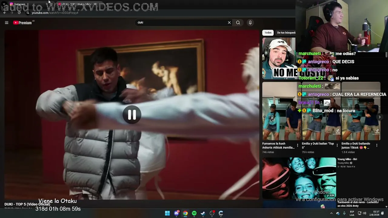The width and height of the screenshot is (388, 218).
Task: View site information for youtube.com
Action: 28,13
